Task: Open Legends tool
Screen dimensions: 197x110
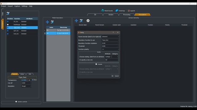Action: (x=131, y=11)
